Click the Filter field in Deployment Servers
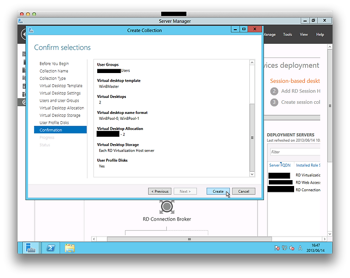The image size is (350, 278). coord(295,152)
